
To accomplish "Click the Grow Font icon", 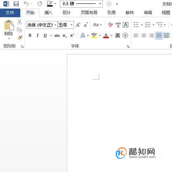I will (78, 25).
